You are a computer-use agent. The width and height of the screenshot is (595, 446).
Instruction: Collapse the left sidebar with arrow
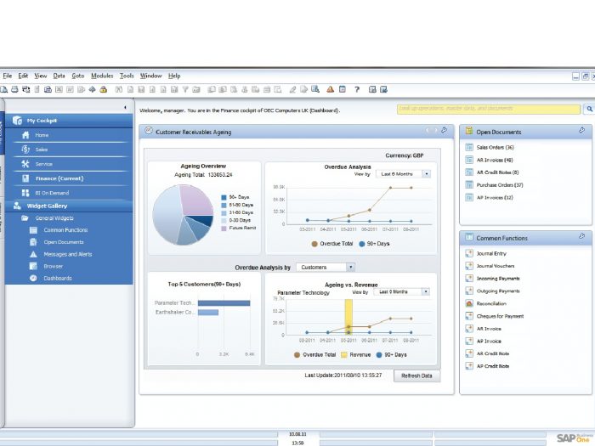(x=126, y=108)
